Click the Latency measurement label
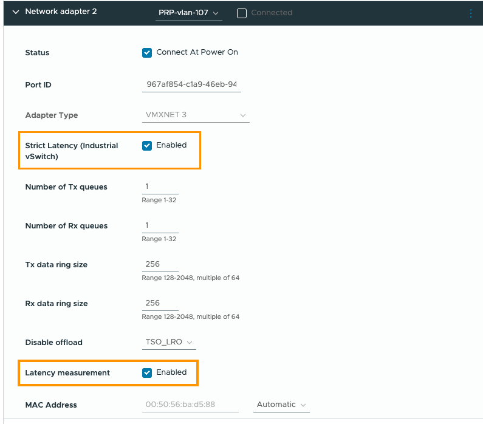This screenshot has height=424, width=483. (x=67, y=373)
